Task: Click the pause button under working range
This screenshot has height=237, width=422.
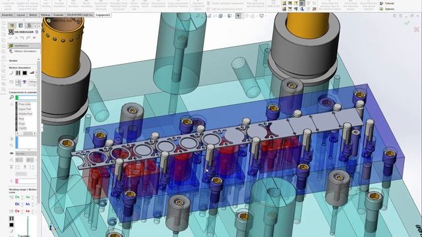Action: tap(12, 219)
